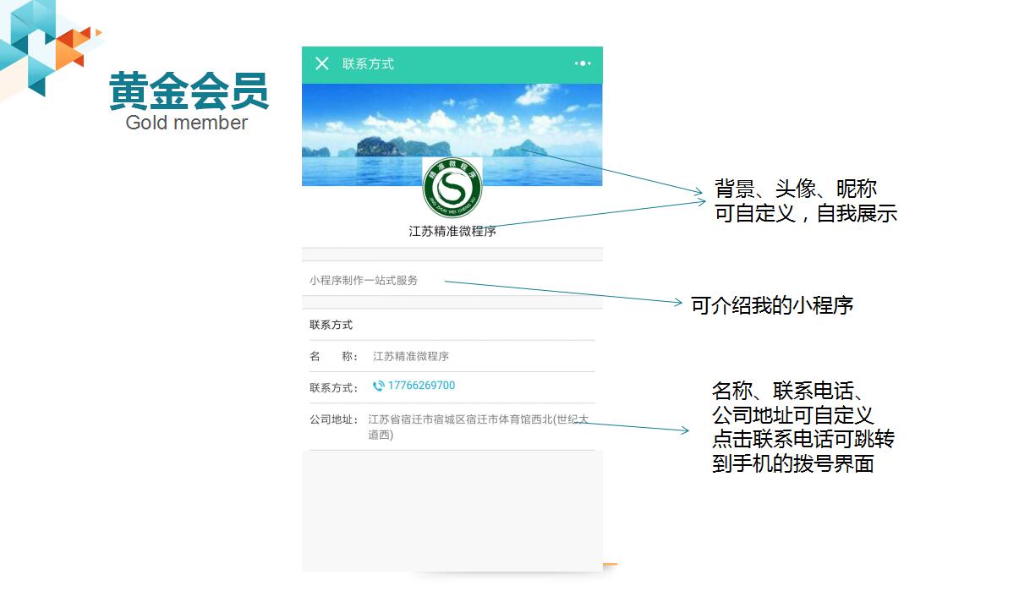Screen dimensions: 1030x608
Task: Click the Gold member subtitle text
Action: [187, 123]
